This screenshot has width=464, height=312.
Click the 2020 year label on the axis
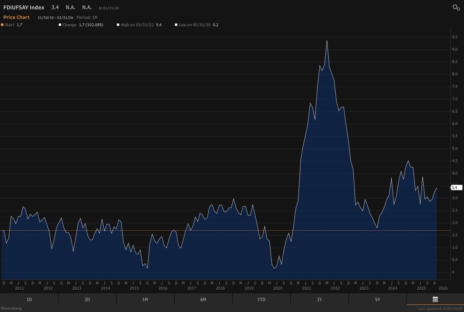[278, 288]
